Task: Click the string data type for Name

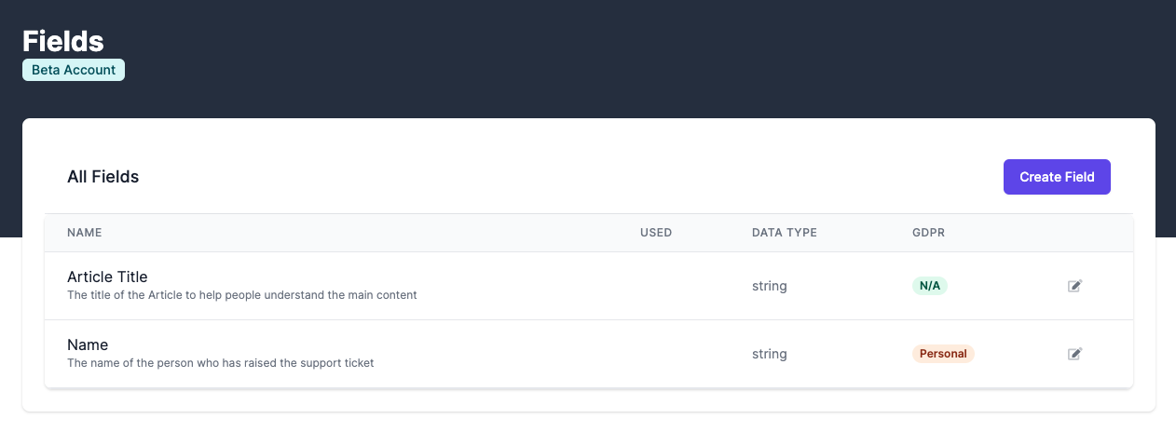Action: click(770, 354)
